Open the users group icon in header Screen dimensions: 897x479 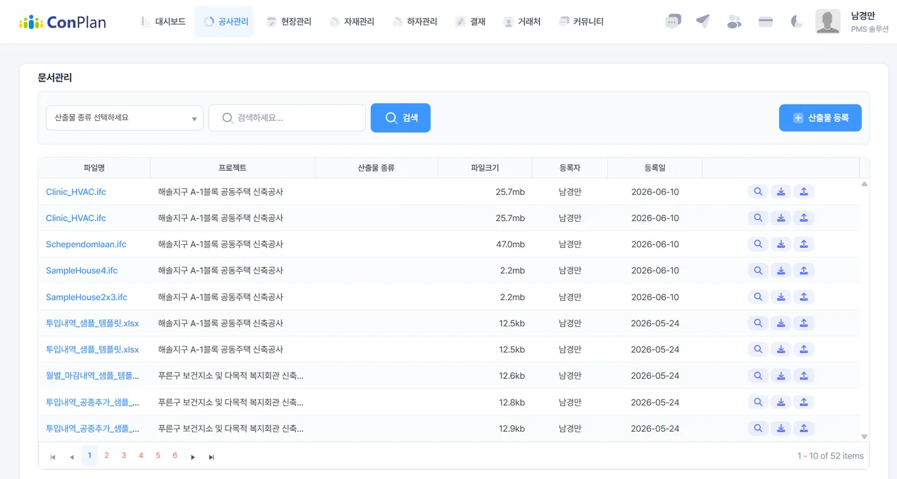[734, 22]
